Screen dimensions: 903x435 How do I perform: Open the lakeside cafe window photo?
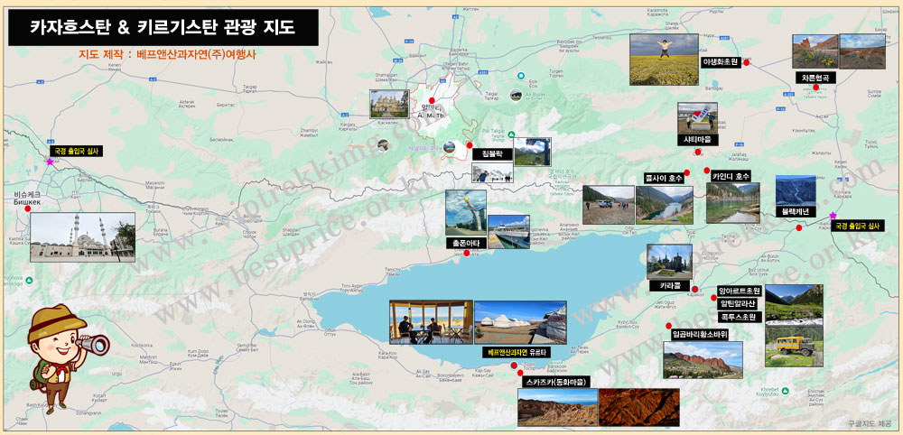[x=431, y=322]
